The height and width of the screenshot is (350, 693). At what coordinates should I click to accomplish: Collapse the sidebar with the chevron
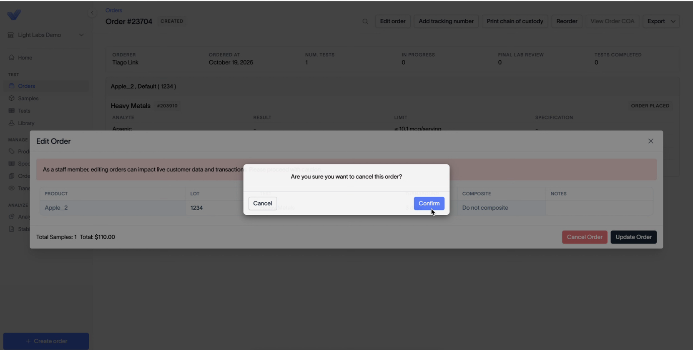tap(92, 13)
